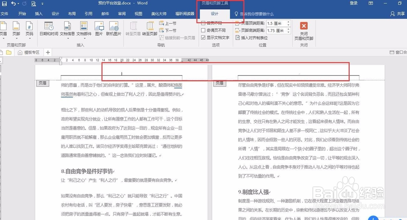Select the 邮件 ribbon tab

(x=105, y=13)
